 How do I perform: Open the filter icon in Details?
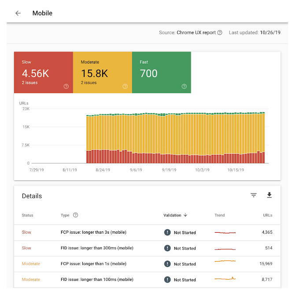[254, 195]
